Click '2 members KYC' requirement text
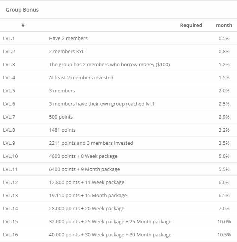The image size is (237, 242). [67, 51]
